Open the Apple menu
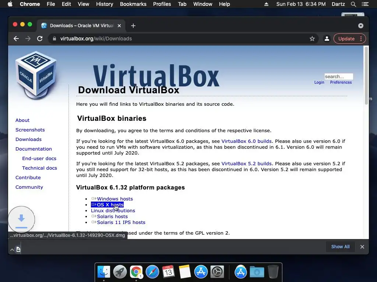The image size is (377, 282). (x=10, y=4)
